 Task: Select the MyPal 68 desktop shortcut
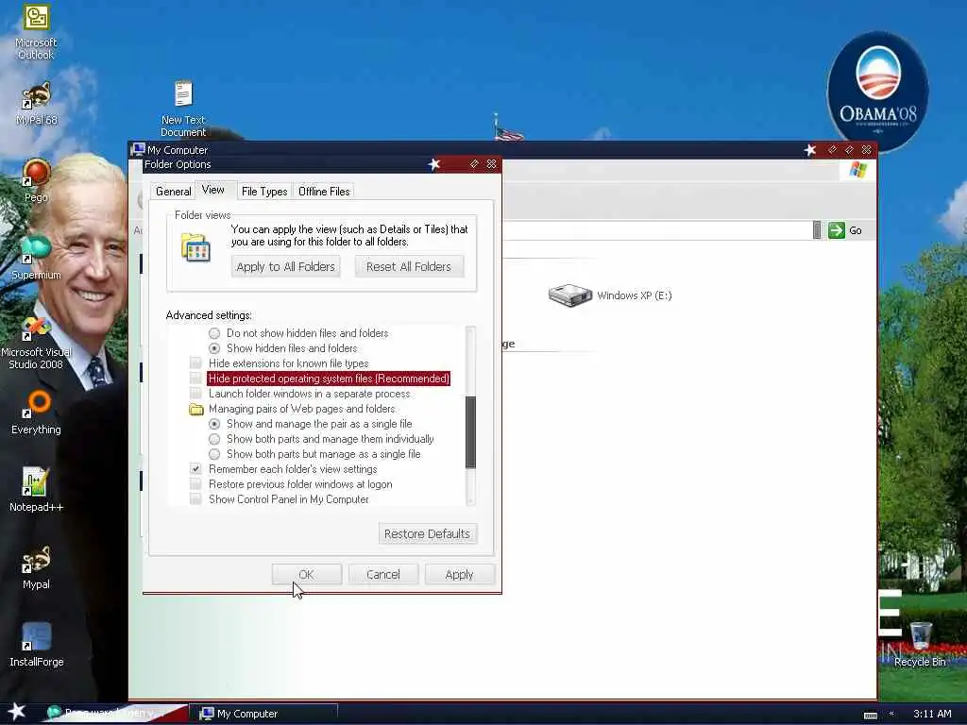(x=37, y=103)
